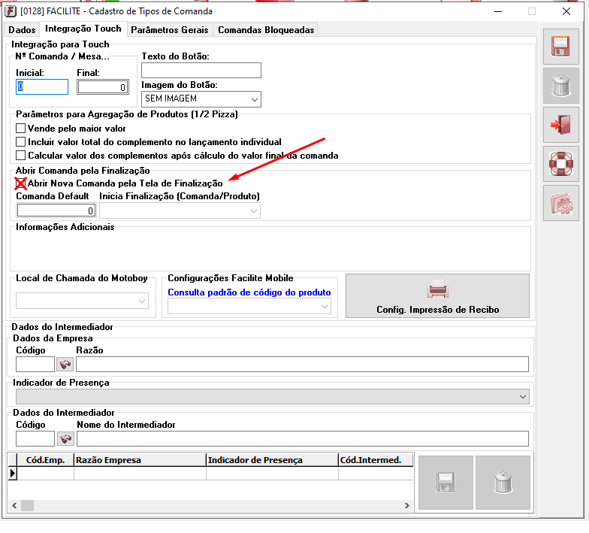Click the Inicial comanda number field
Image resolution: width=589 pixels, height=533 pixels.
(x=42, y=87)
